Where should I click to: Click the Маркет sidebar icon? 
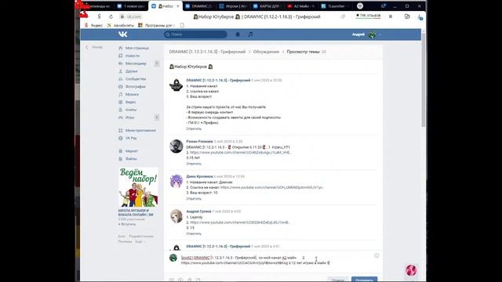click(120, 151)
